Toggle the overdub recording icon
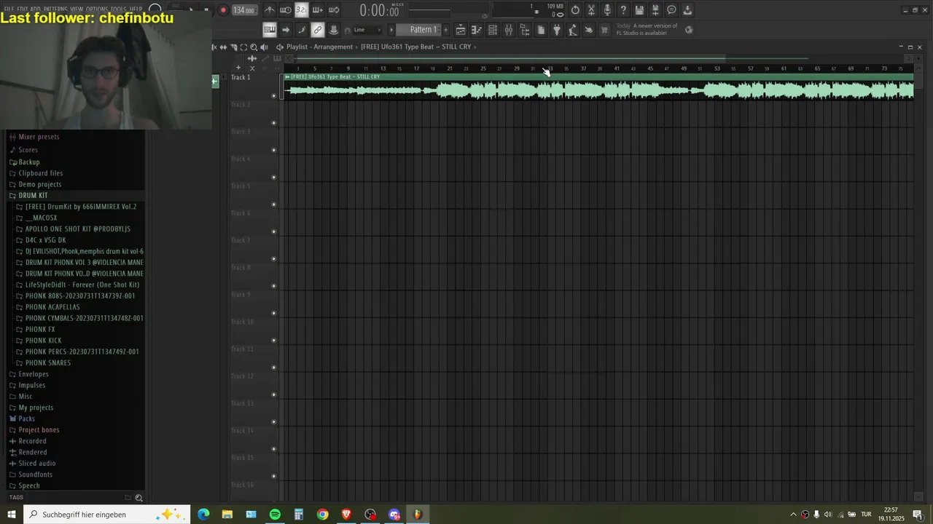The width and height of the screenshot is (933, 524). point(317,10)
